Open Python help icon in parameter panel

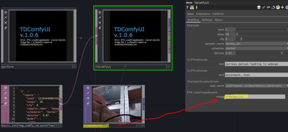click(192, 7)
